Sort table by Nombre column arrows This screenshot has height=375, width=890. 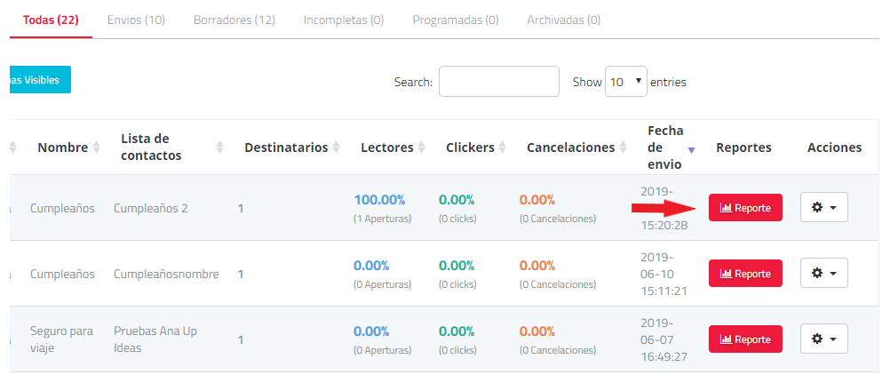coord(96,148)
